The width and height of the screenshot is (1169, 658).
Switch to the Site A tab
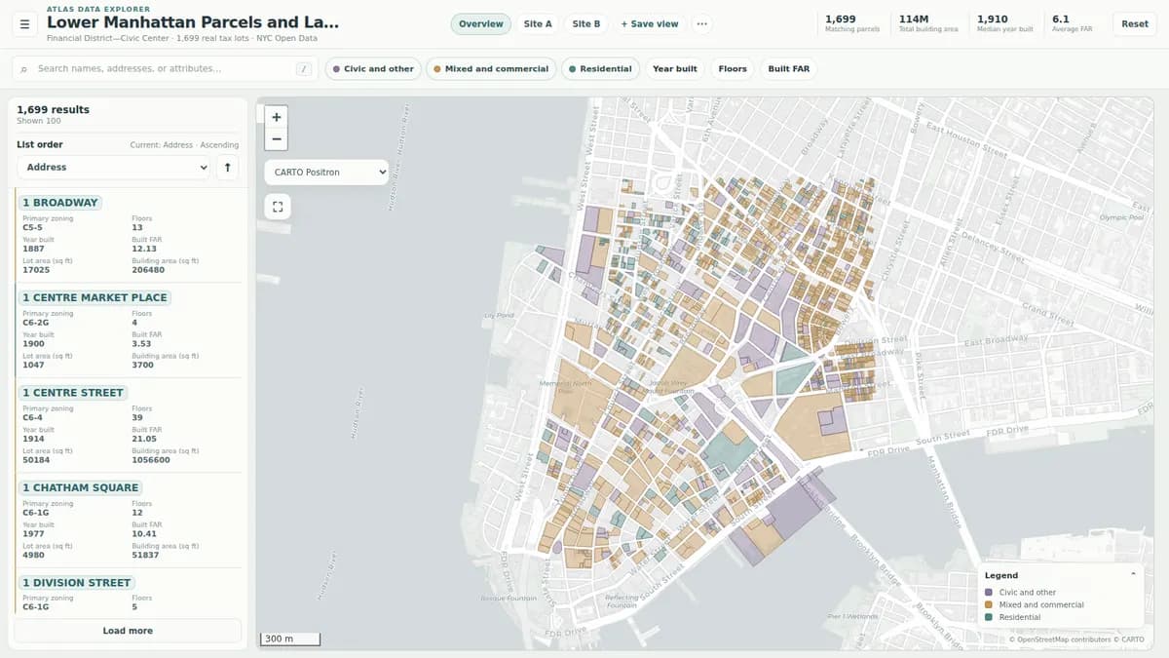538,24
